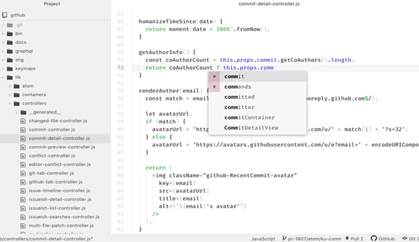Click the github repository icon in Project panel

click(x=5, y=15)
